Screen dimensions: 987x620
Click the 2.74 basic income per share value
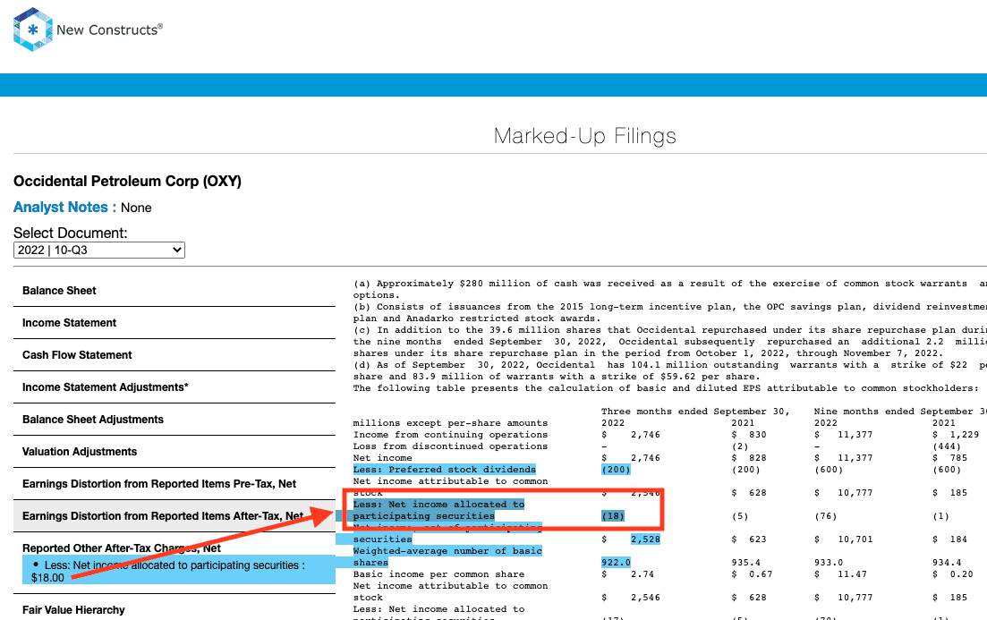(x=642, y=574)
